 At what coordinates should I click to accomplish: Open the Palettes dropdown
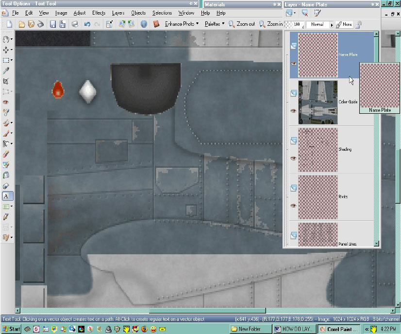click(215, 24)
